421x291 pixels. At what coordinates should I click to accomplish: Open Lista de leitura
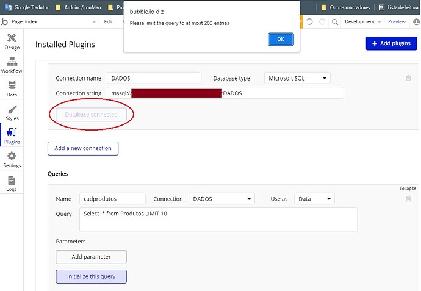[x=398, y=7]
